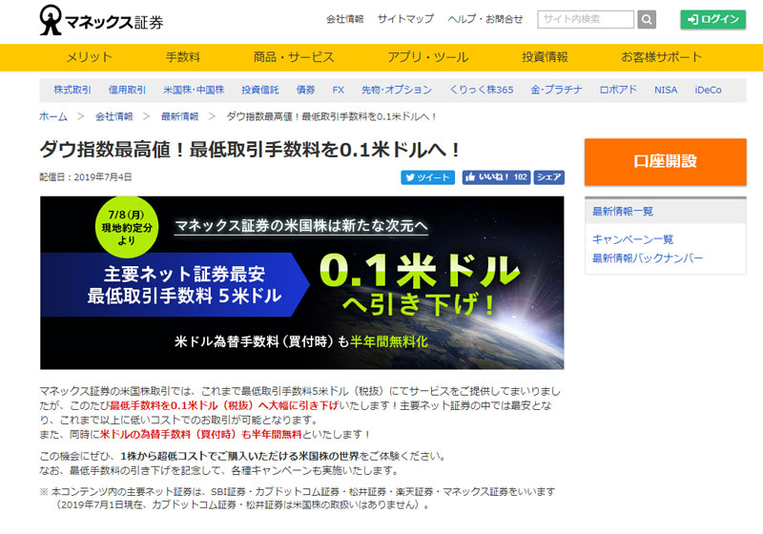Go to 会社情報 via breadcrumb
Screen dimensions: 763x534
(113, 116)
